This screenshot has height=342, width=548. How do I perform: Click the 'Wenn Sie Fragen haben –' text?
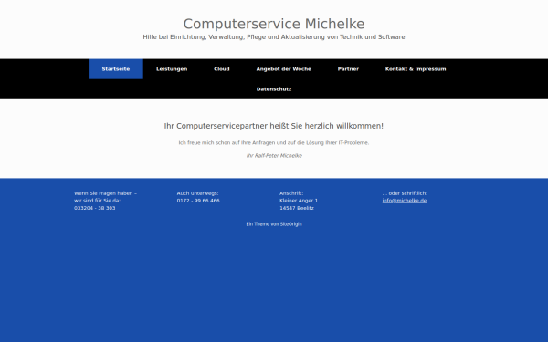tap(106, 193)
